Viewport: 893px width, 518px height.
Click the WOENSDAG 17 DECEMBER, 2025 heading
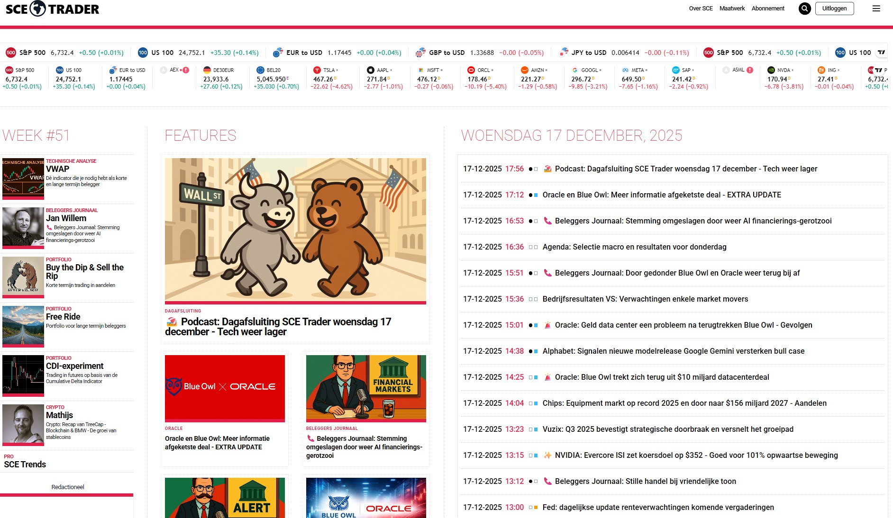tap(572, 135)
